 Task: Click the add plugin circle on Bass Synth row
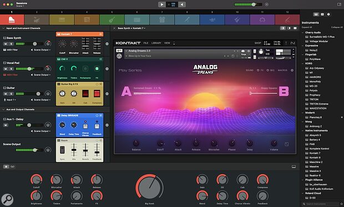tap(107, 44)
